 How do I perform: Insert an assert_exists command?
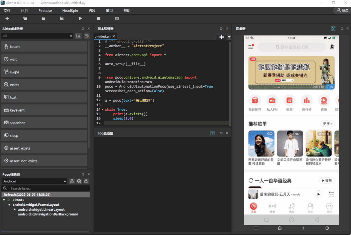coord(44,148)
